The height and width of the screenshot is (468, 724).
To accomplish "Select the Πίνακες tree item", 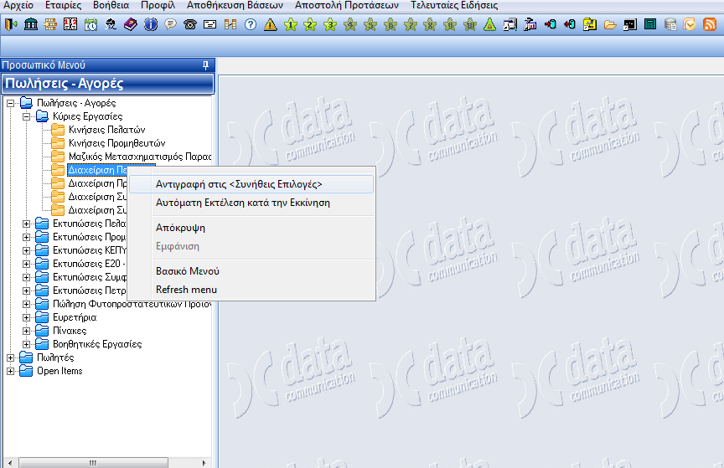I will pos(70,331).
